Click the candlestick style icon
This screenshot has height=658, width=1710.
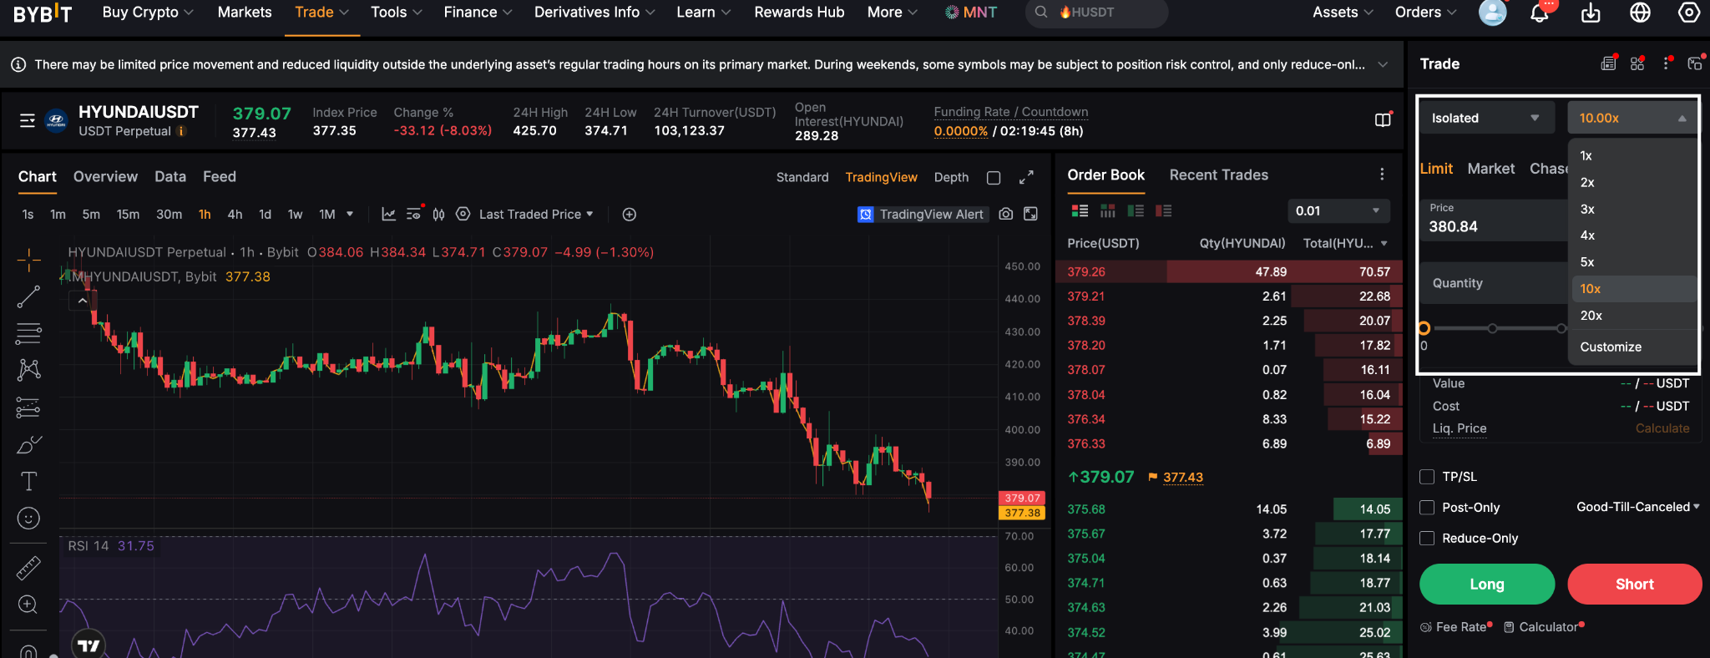pos(439,215)
